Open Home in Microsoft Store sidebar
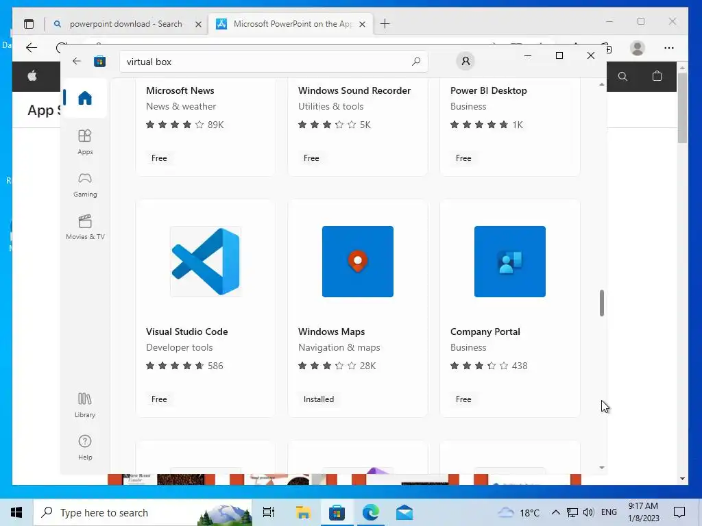The height and width of the screenshot is (526, 702). point(85,98)
